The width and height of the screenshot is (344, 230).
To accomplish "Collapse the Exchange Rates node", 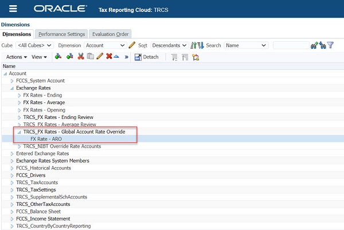I will point(12,88).
